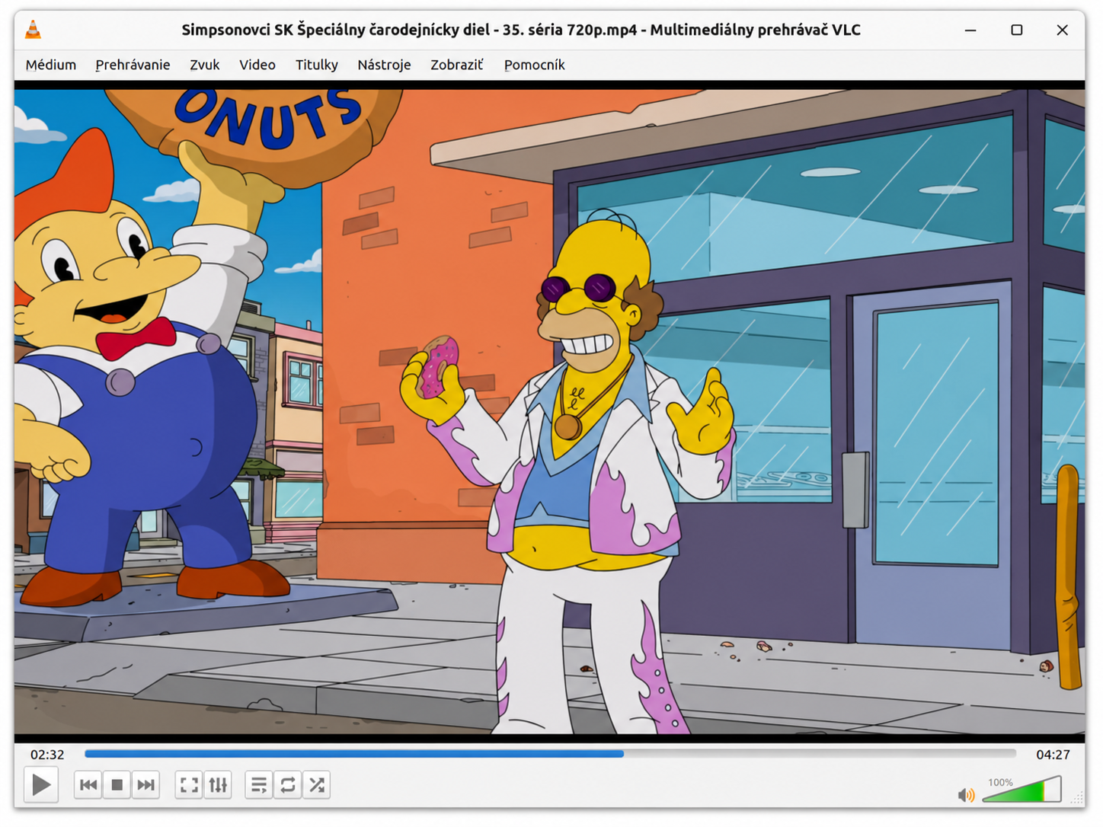1103x827 pixels.
Task: Maximize the VLC window
Action: 1016,30
